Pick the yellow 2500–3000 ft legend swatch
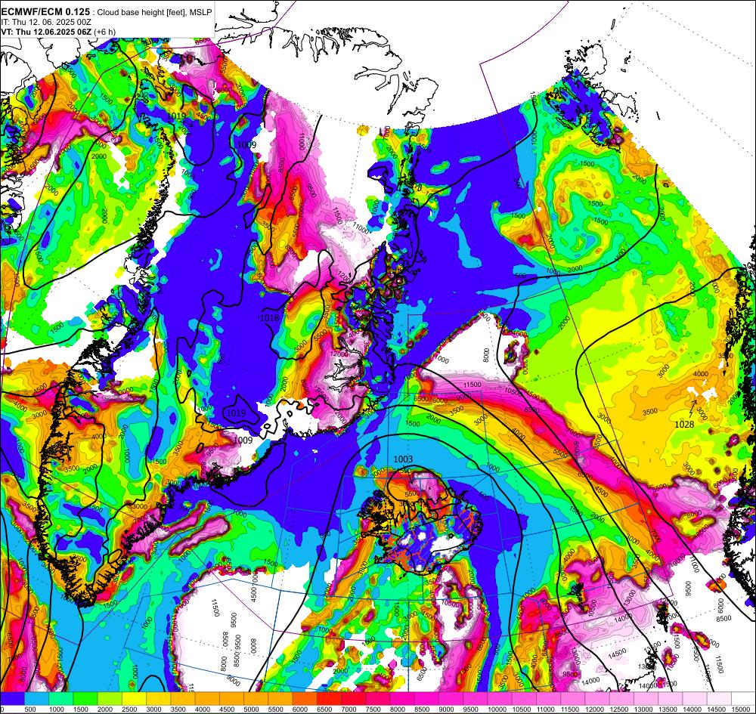Screen dimensions: 756x714 click(x=134, y=698)
